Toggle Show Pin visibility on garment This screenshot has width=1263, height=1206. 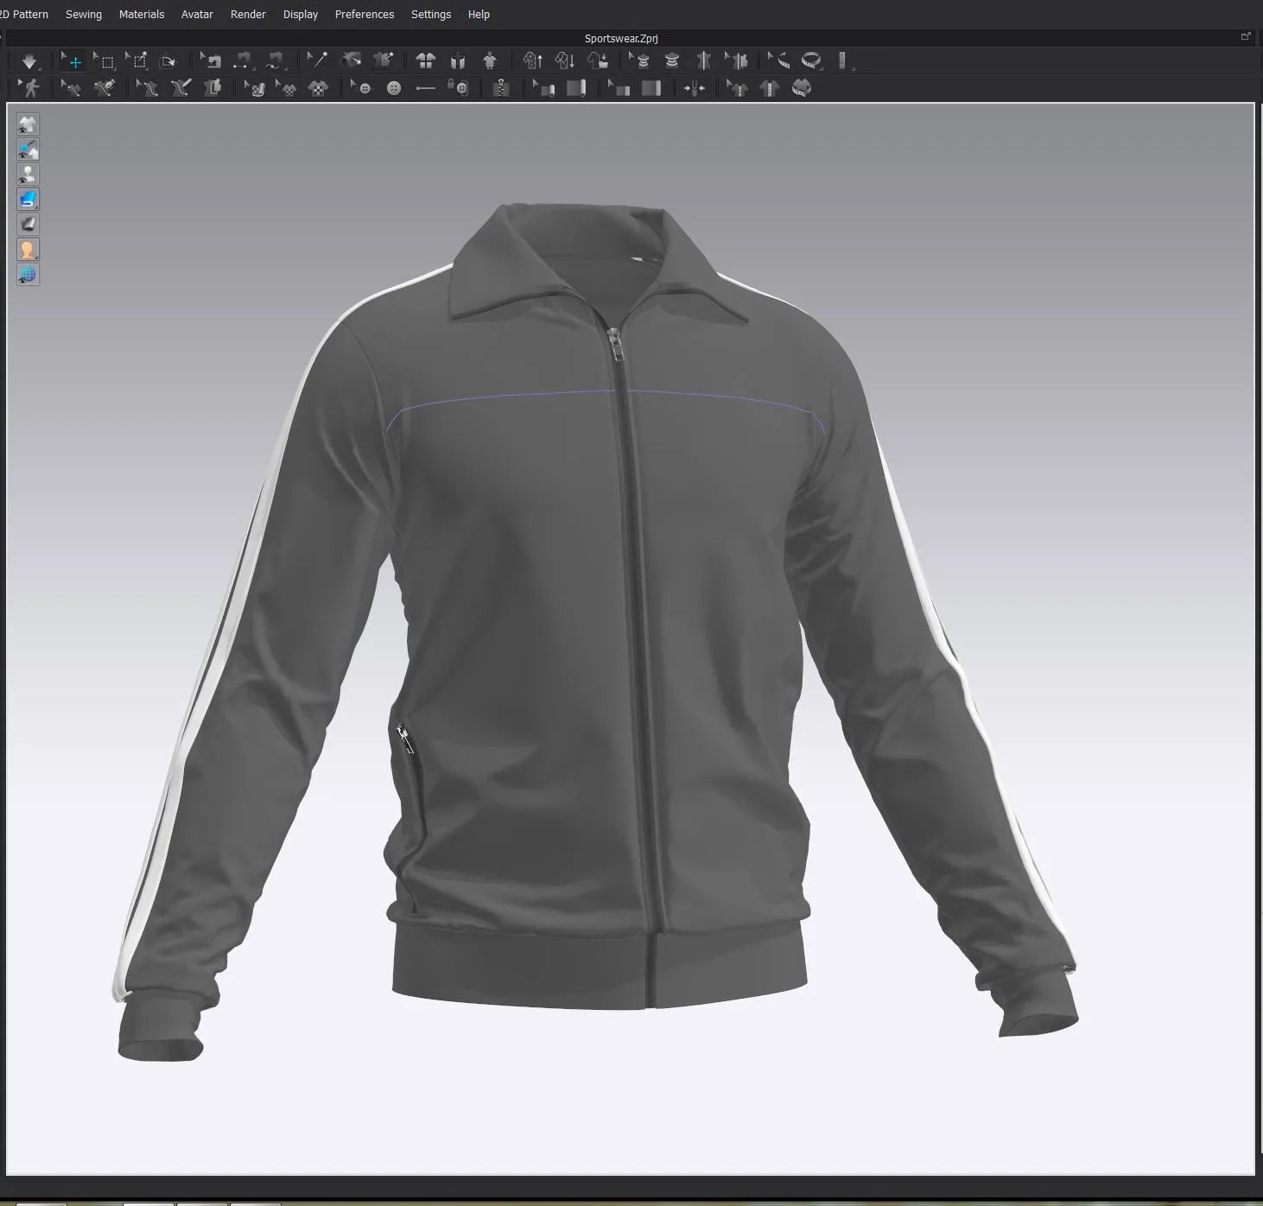click(x=28, y=149)
